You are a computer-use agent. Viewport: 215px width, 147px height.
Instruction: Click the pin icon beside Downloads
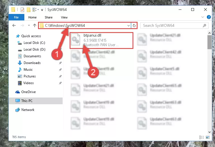[60, 63]
